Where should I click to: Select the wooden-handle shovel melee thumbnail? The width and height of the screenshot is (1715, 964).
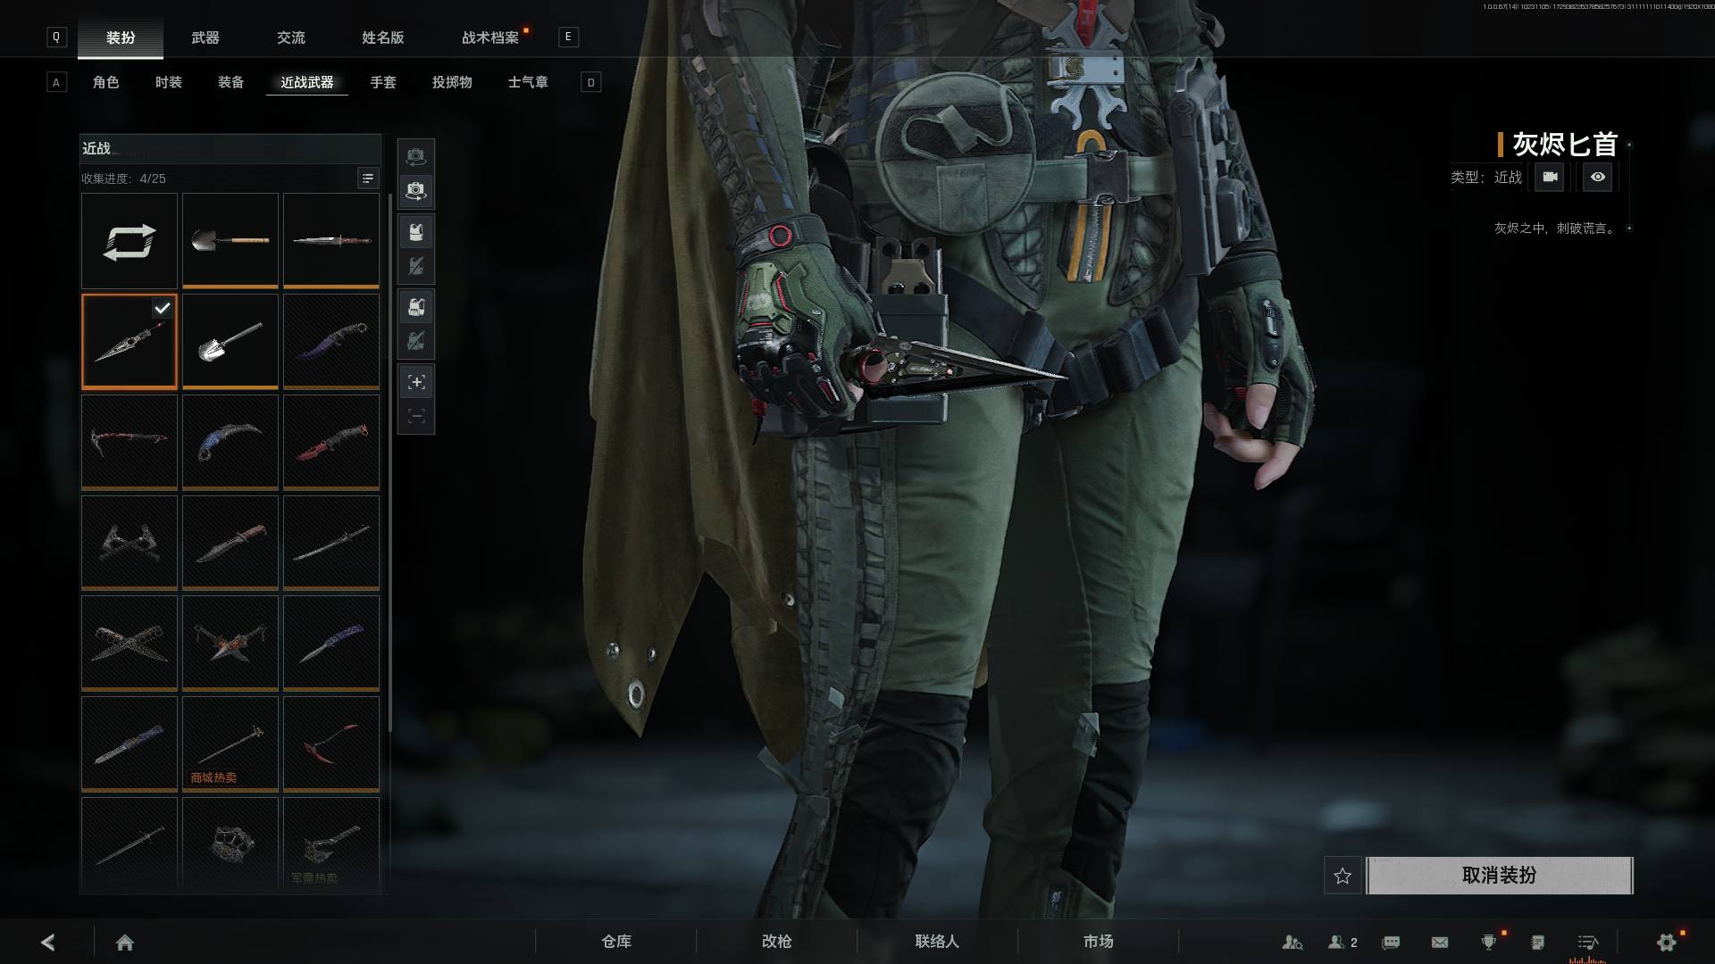pyautogui.click(x=230, y=241)
